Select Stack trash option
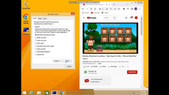 pyautogui.click(x=39, y=43)
